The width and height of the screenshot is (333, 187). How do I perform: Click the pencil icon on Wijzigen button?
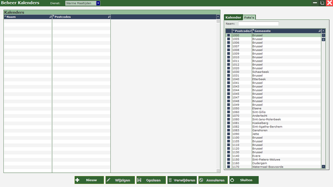click(109, 180)
